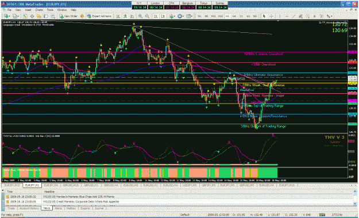Toggle chart shift icon
The image size is (359, 218).
[x=163, y=16]
